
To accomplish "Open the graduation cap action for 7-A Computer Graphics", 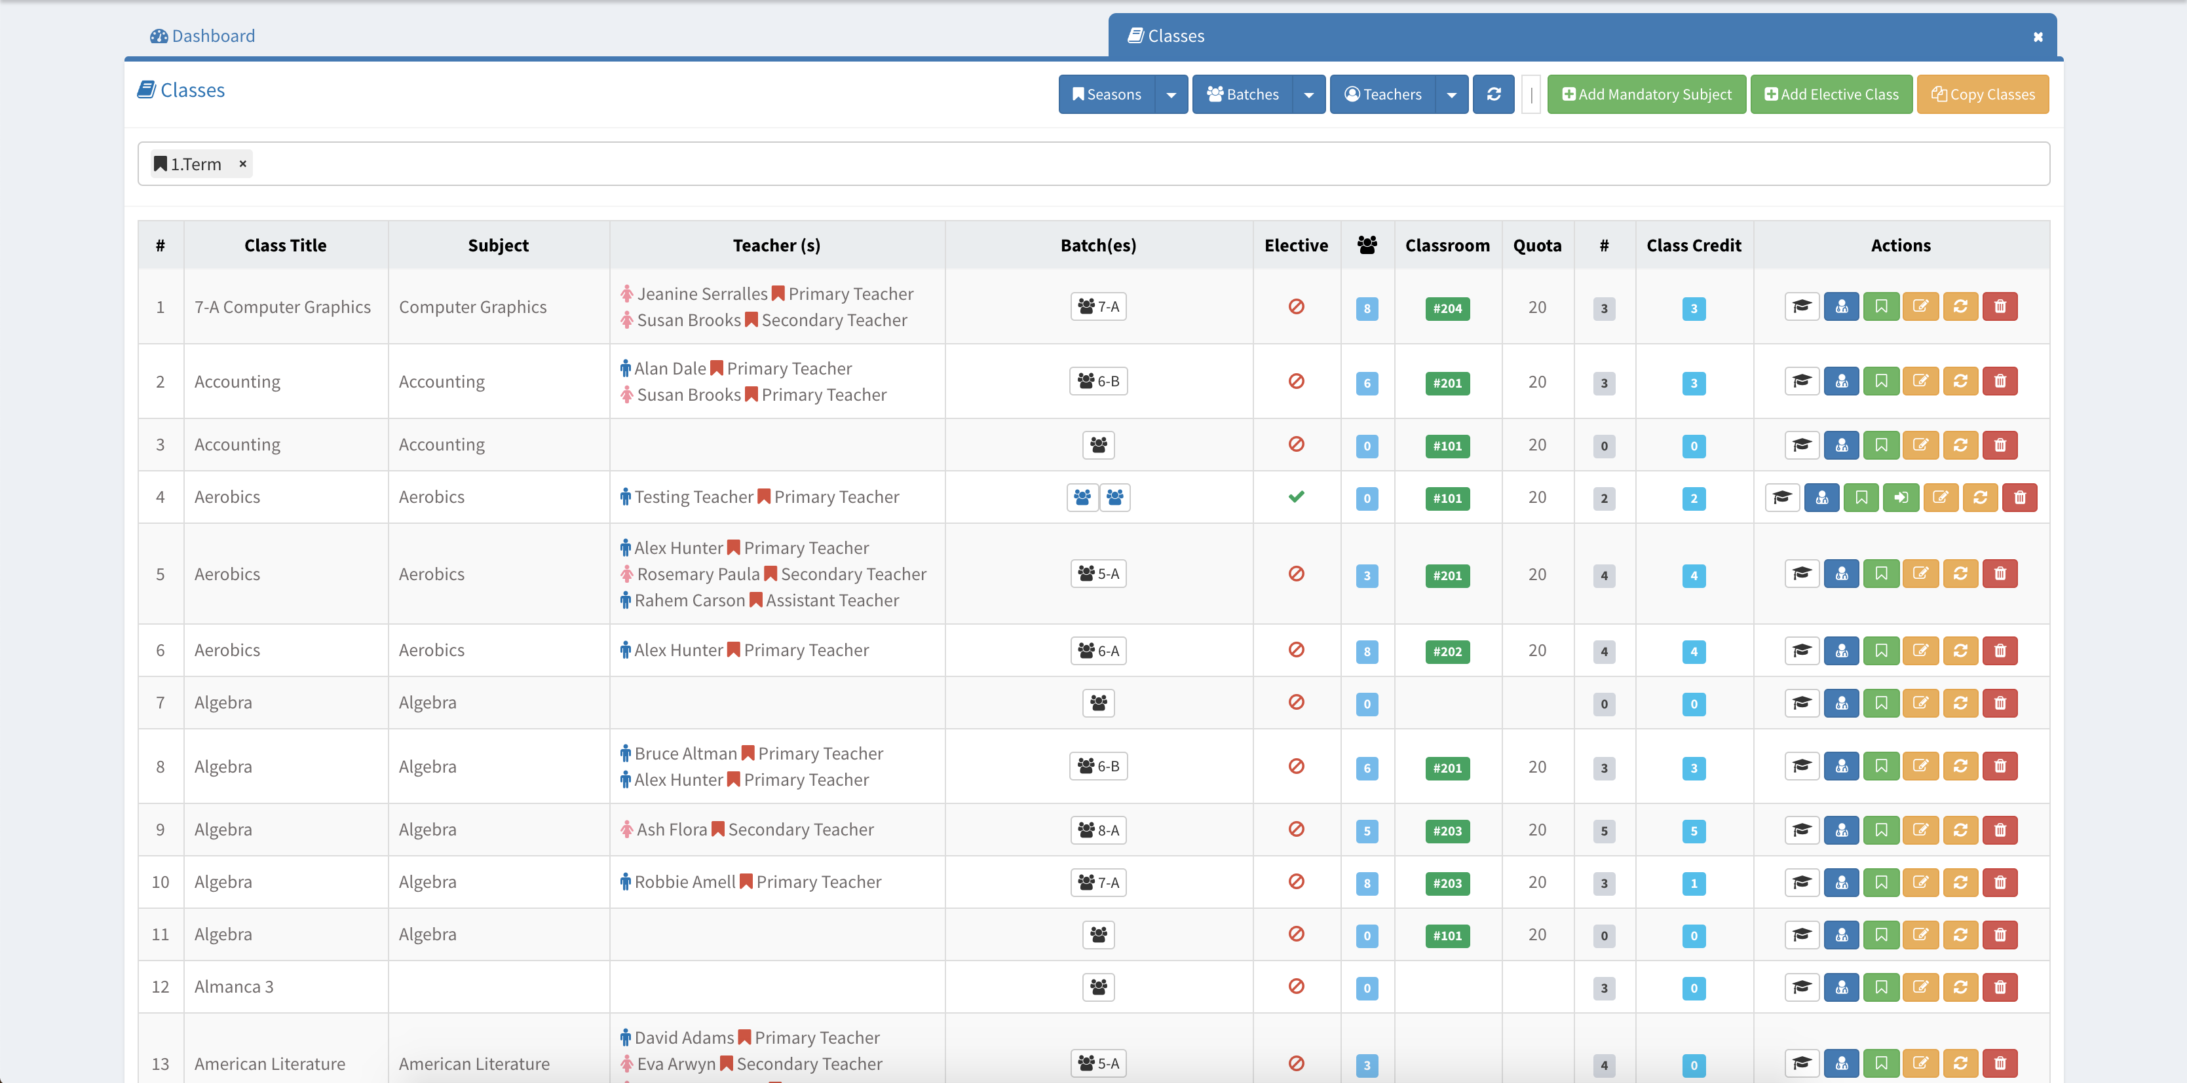I will click(1802, 306).
